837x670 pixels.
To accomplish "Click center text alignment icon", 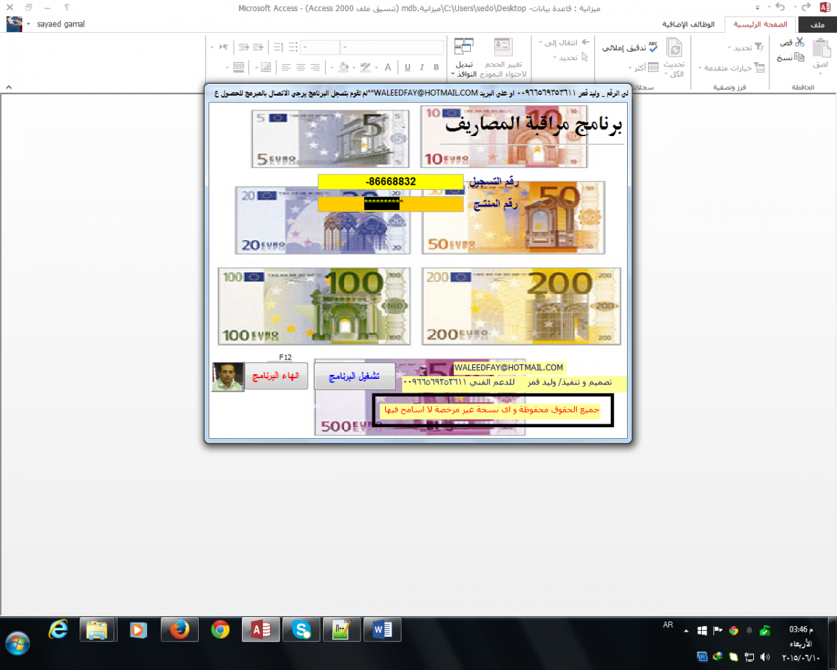I will click(x=301, y=68).
